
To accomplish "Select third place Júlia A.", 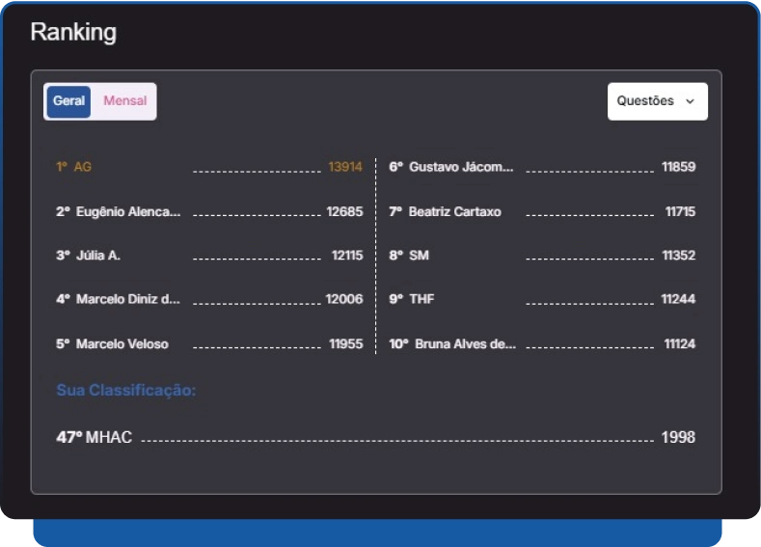I will (x=97, y=256).
